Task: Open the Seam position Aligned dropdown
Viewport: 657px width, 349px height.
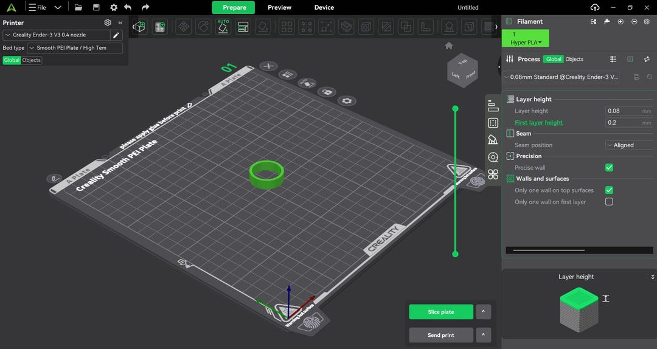Action: pos(630,145)
